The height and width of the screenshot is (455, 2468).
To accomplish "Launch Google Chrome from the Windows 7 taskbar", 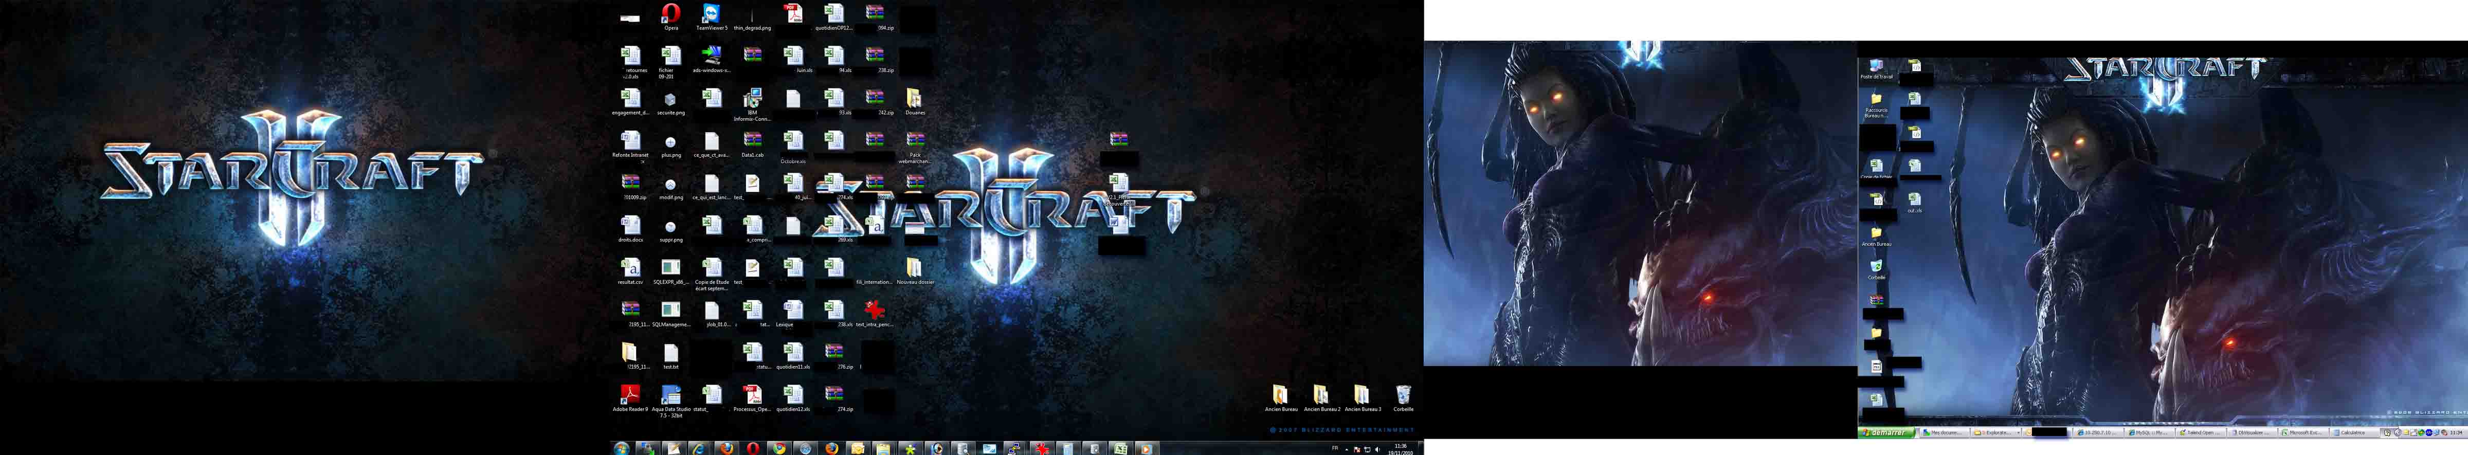I will 779,448.
